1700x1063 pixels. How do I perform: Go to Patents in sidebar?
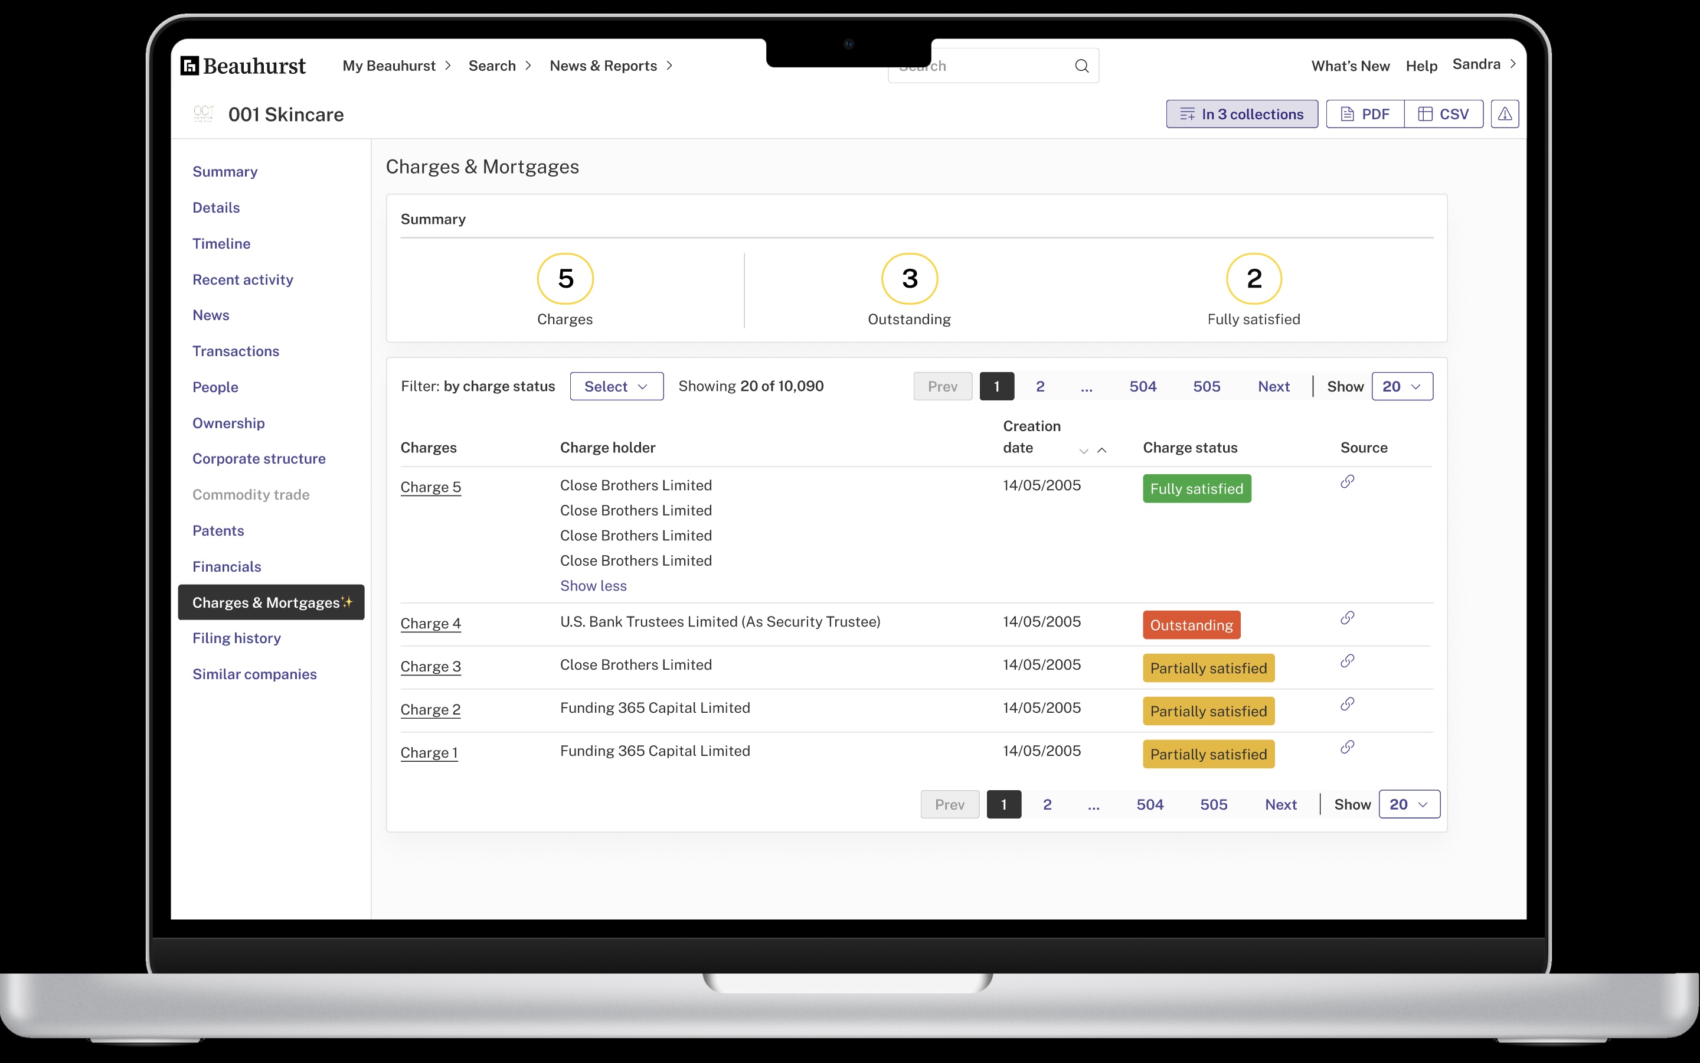point(218,530)
